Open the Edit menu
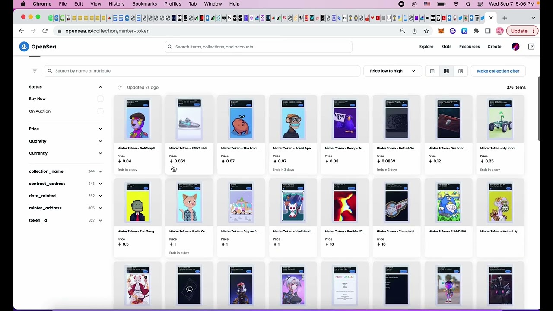This screenshot has width=553, height=311. coord(78,4)
